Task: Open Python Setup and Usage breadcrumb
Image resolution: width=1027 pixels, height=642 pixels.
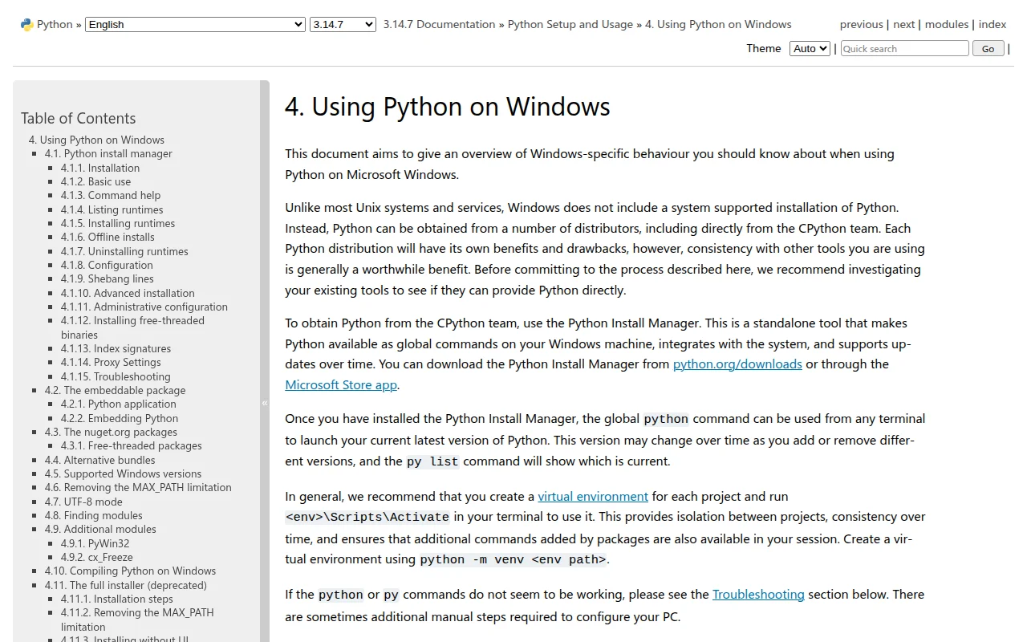Action: coord(570,24)
